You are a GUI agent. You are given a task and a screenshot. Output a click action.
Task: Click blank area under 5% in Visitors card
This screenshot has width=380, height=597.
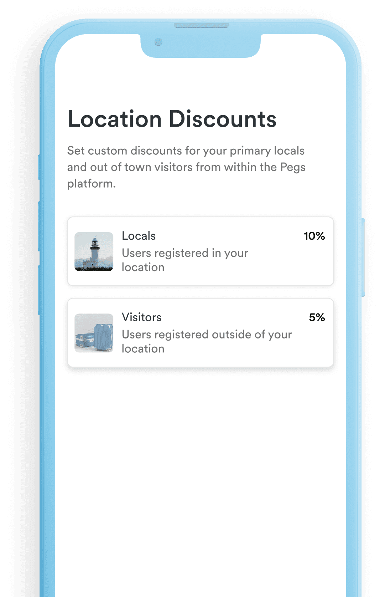tap(313, 345)
